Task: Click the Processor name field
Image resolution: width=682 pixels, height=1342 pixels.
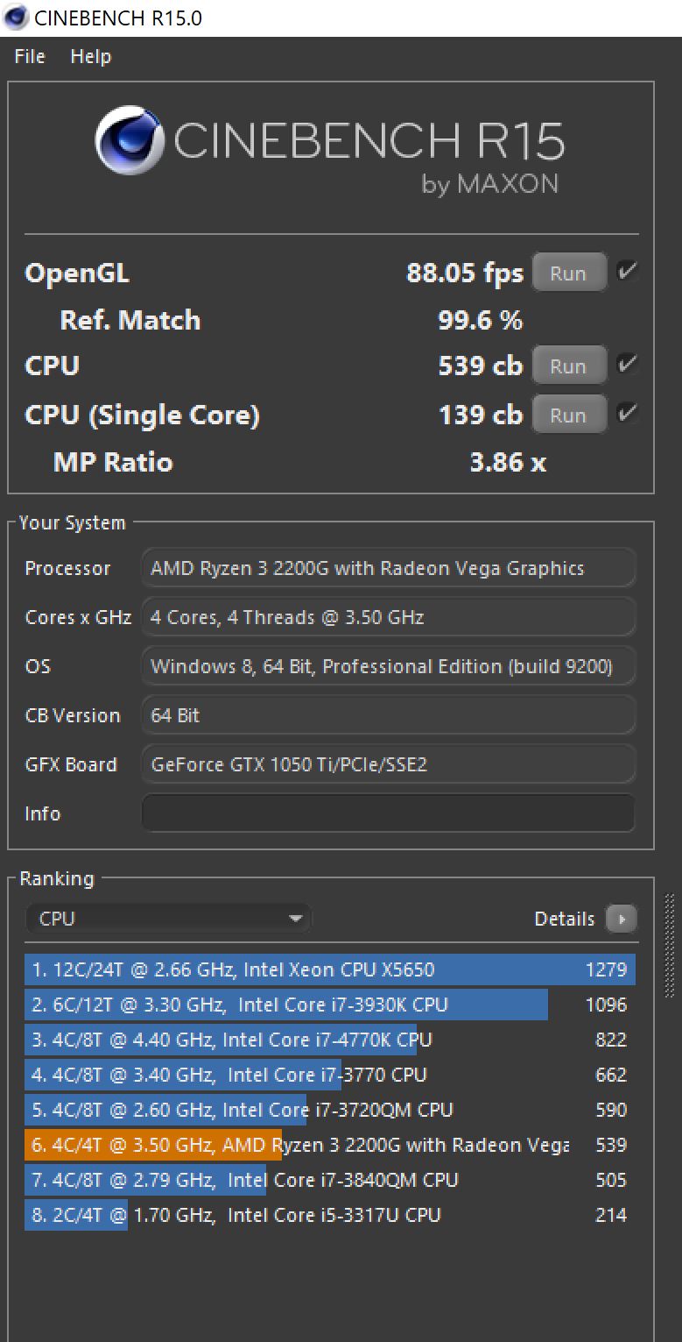Action: pyautogui.click(x=388, y=568)
